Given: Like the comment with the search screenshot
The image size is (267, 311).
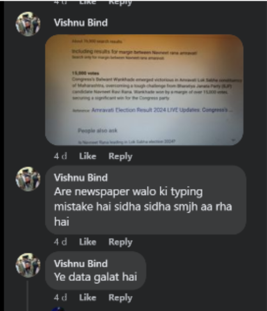Looking at the screenshot, I should [x=87, y=156].
